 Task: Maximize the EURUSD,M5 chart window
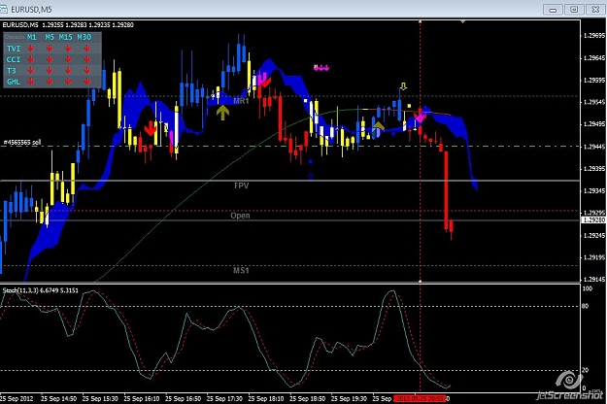pos(574,10)
